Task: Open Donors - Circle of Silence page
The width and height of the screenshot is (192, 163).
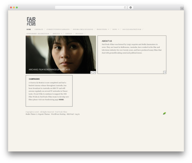Action: coord(83,29)
